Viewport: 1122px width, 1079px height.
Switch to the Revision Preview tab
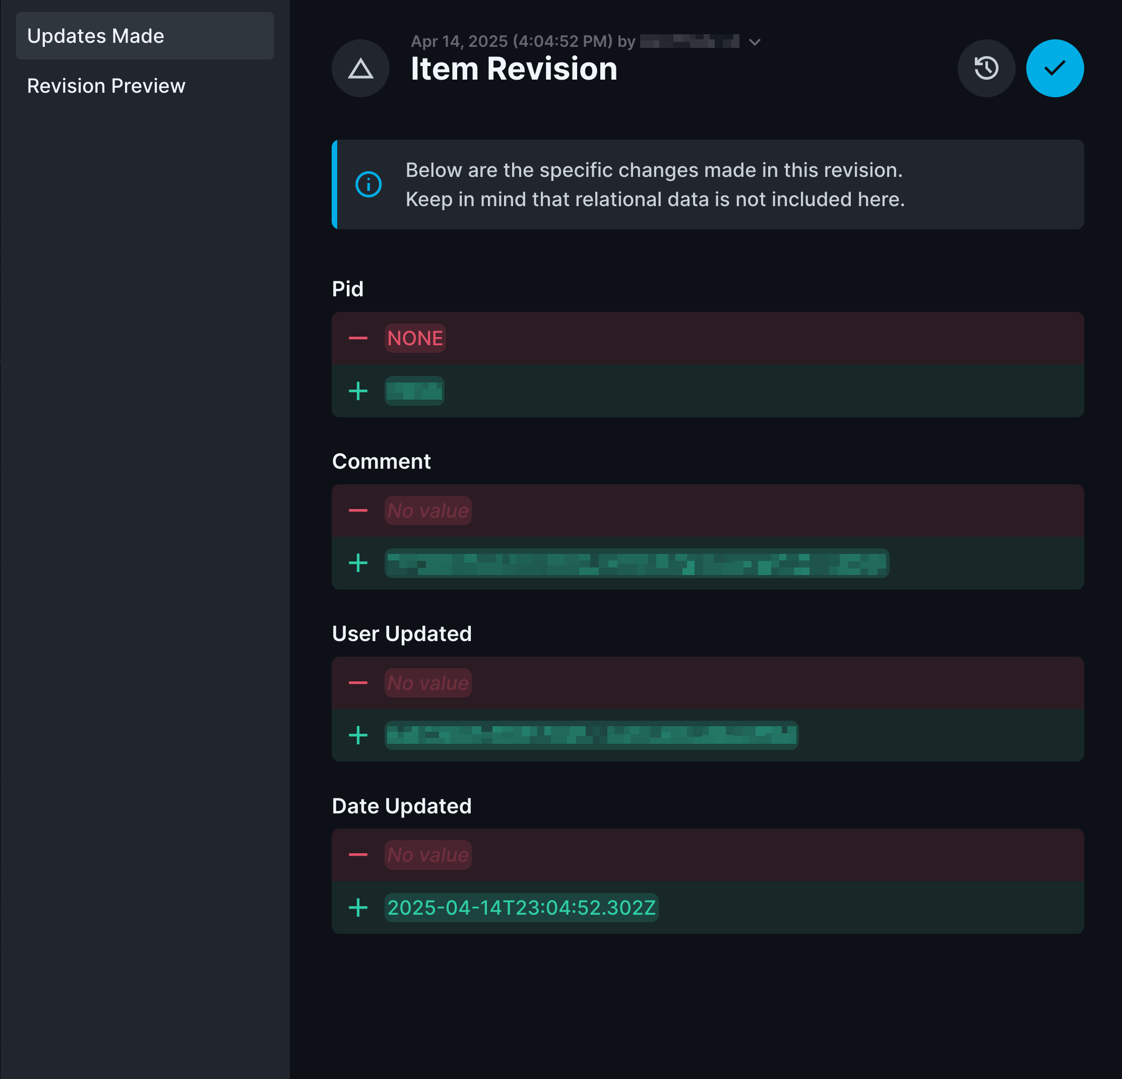[x=106, y=86]
